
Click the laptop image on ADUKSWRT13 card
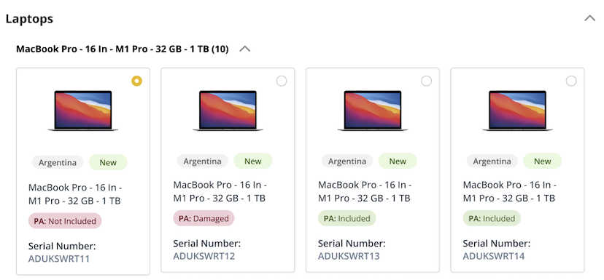click(373, 111)
